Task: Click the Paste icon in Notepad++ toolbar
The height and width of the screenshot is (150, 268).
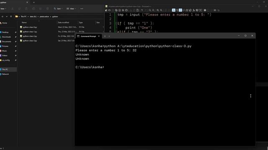Action: pyautogui.click(x=137, y=10)
